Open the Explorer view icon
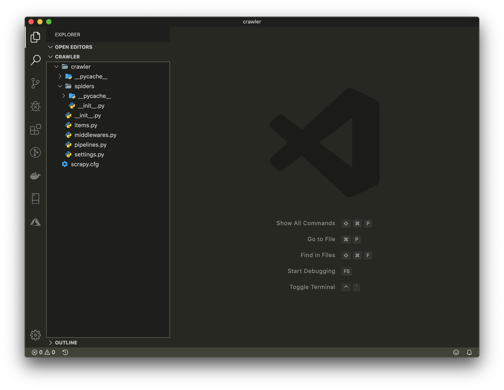Screen dimensions: 504x390 coord(35,37)
